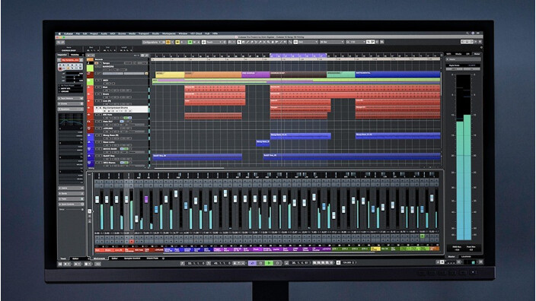Screen dimensions: 536x301
Task: Collapse the Equalizers inspector section
Action: [x=71, y=109]
